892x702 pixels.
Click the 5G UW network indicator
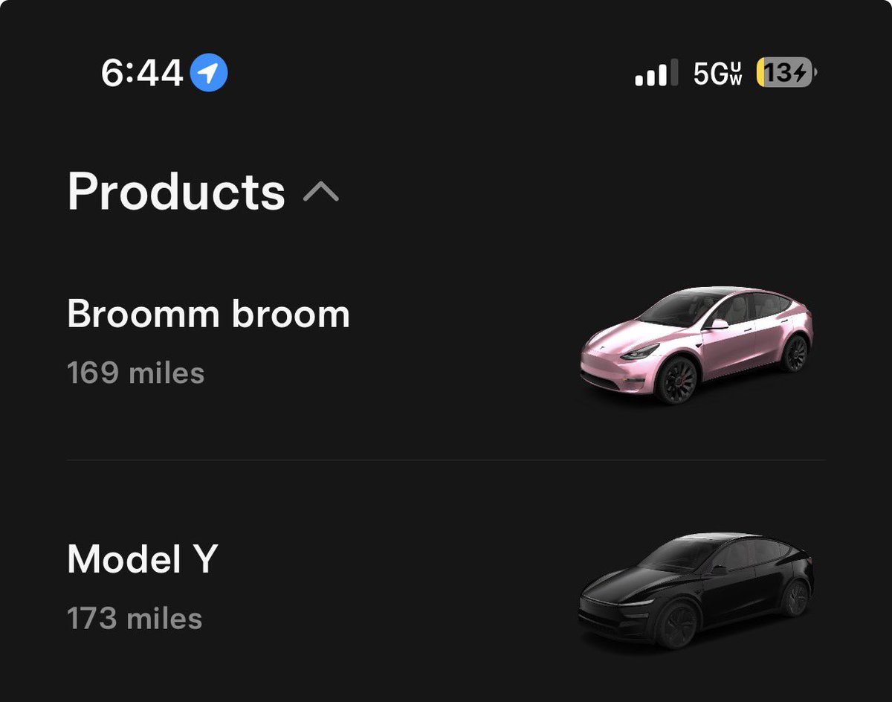(x=717, y=73)
